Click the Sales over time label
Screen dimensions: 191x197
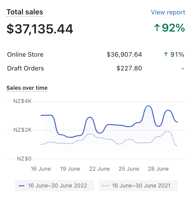point(27,88)
